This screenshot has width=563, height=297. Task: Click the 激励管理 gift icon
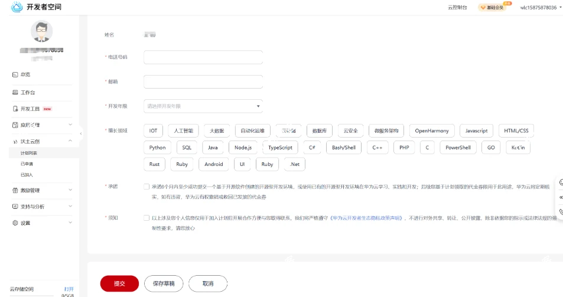[15, 191]
